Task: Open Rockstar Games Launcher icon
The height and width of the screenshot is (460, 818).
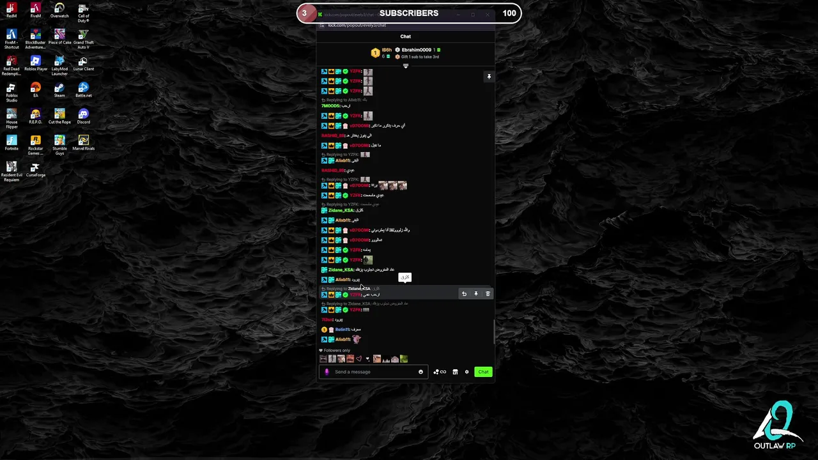Action: (x=35, y=146)
